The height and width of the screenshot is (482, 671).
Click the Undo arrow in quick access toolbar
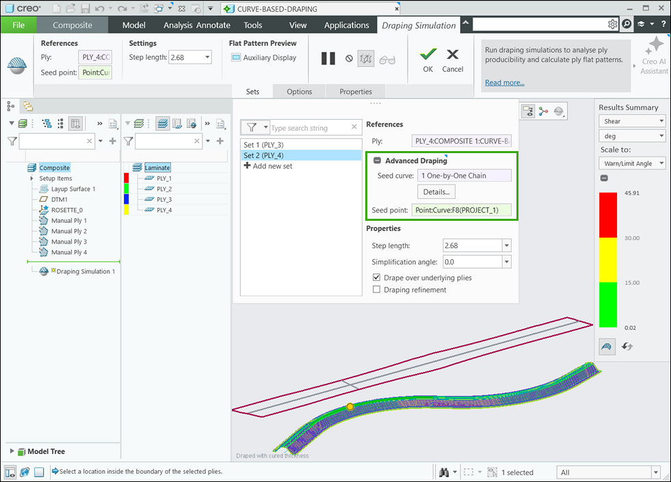click(100, 9)
